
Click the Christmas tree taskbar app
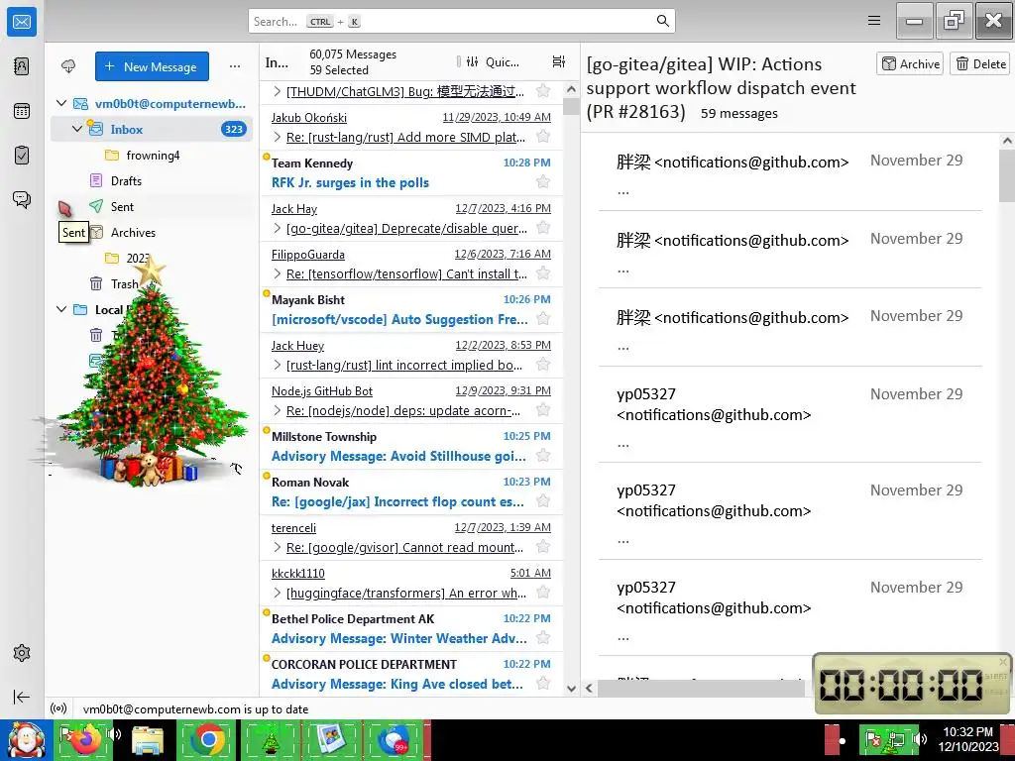(x=271, y=739)
